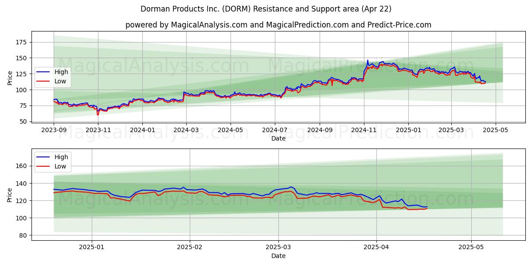Click the '2024-01' x-axis label

coord(142,131)
